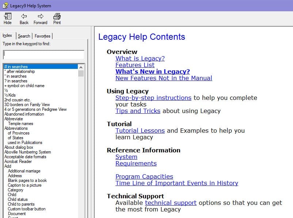Open the Program Capacities link
293x218 pixels.
(x=144, y=176)
